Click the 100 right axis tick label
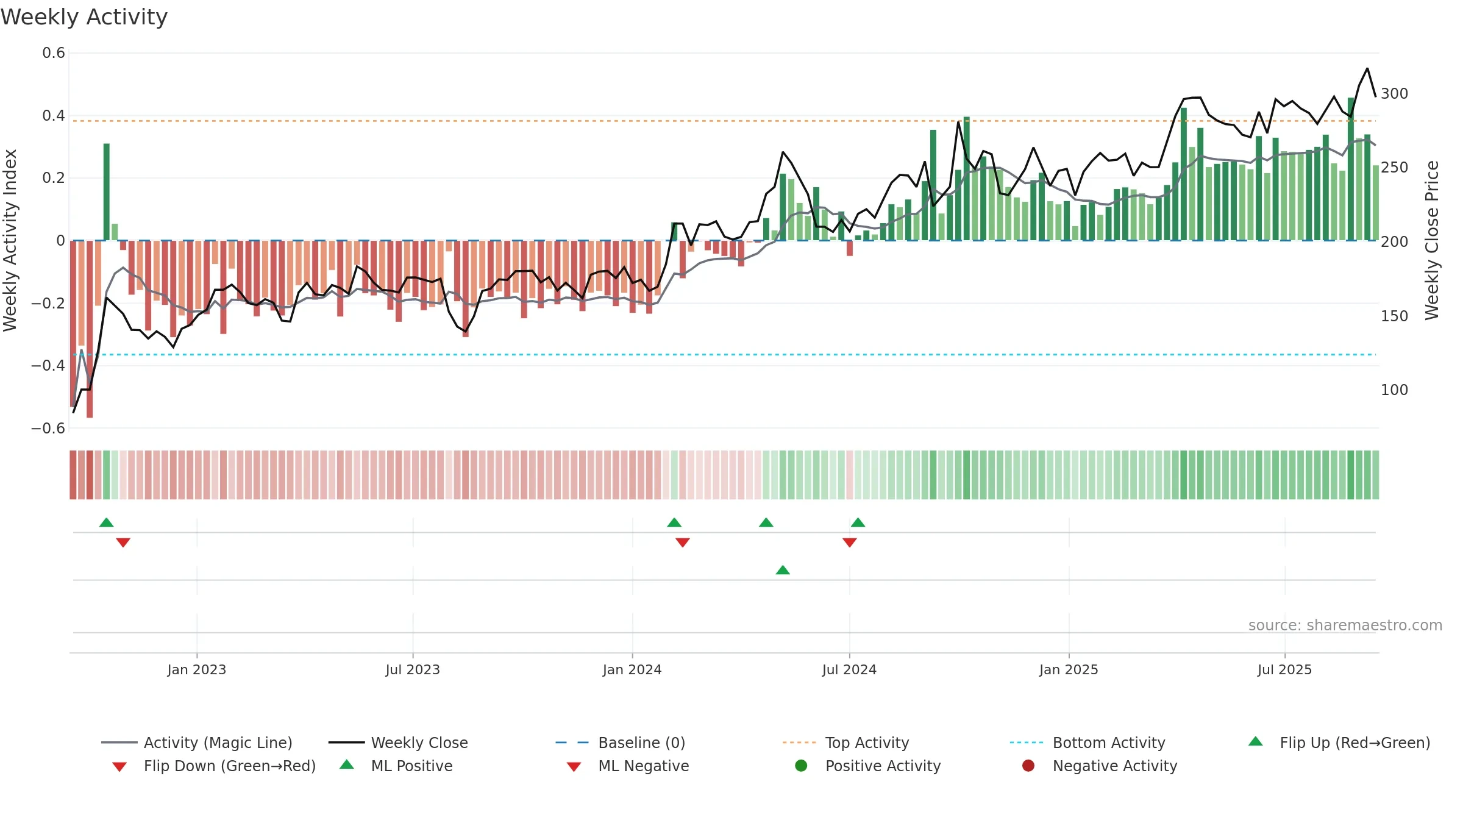This screenshot has height=823, width=1463. [x=1395, y=390]
